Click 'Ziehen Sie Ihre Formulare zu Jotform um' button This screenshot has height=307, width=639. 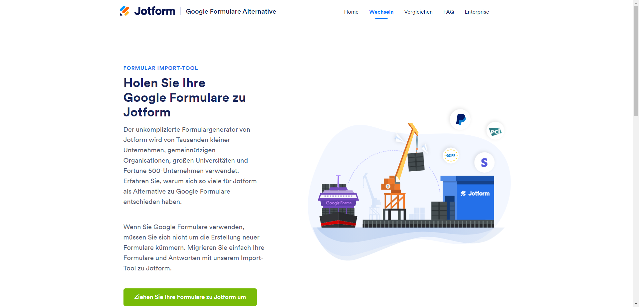(190, 297)
